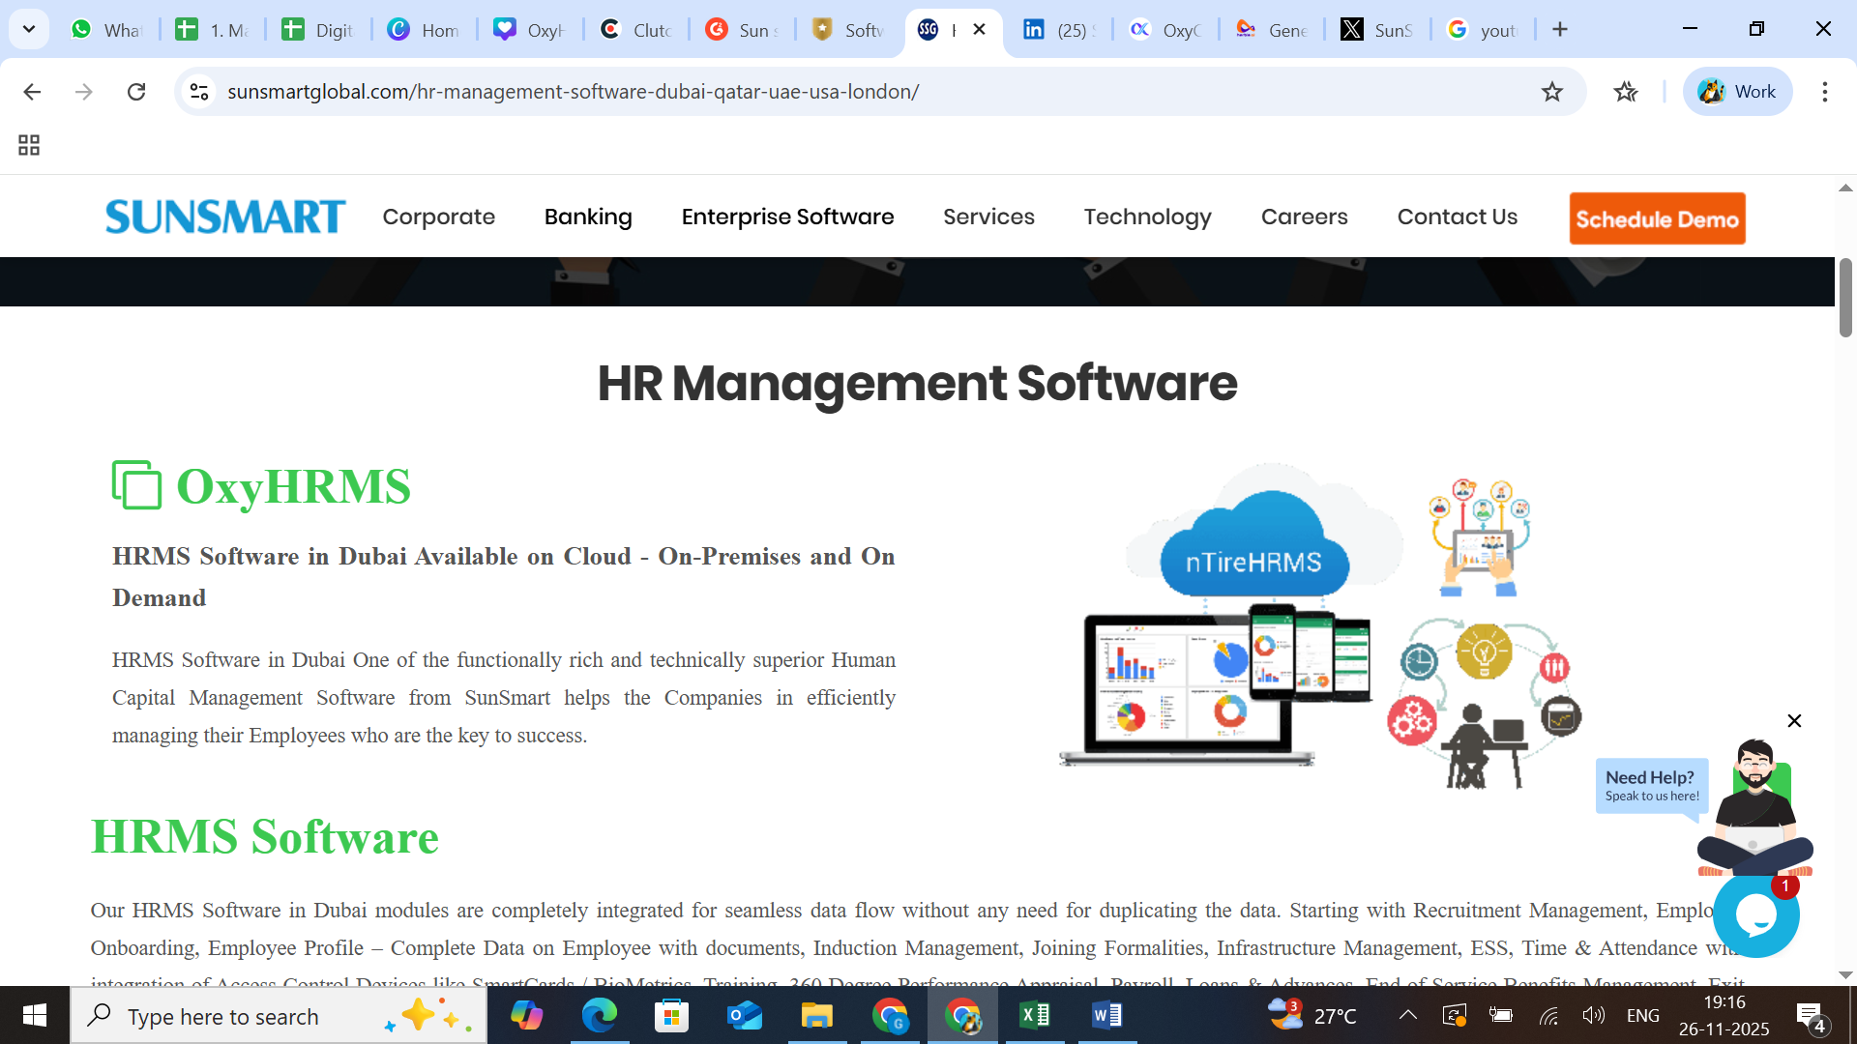Image resolution: width=1857 pixels, height=1044 pixels.
Task: Open the Technology menu
Action: 1147,217
